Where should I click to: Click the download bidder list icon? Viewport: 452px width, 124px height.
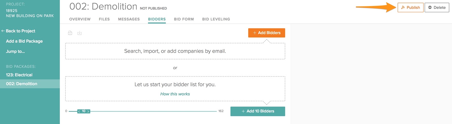(80, 33)
